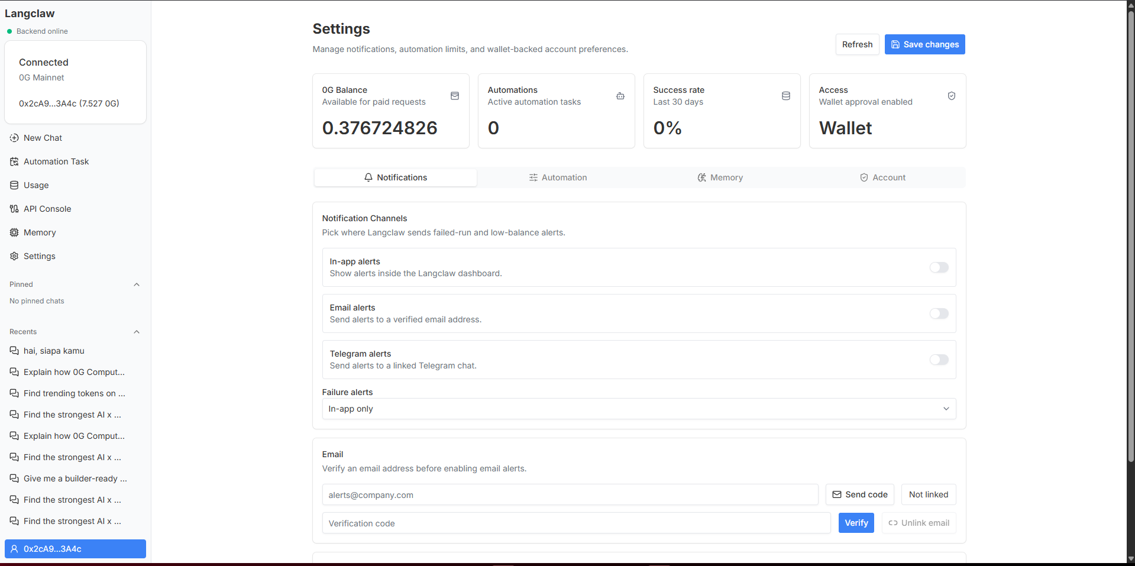Click the New Chat plus icon
The height and width of the screenshot is (566, 1135).
pyautogui.click(x=14, y=138)
